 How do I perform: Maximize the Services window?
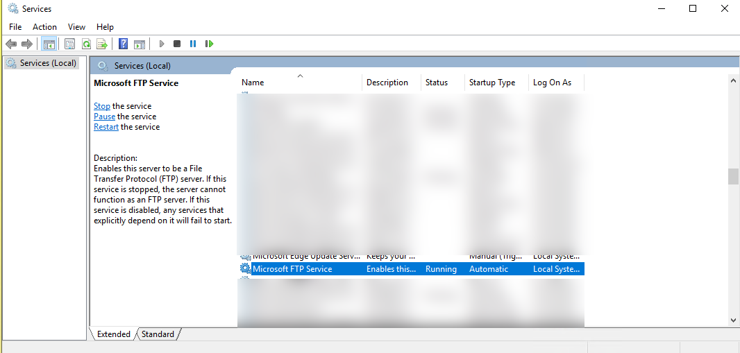click(692, 8)
